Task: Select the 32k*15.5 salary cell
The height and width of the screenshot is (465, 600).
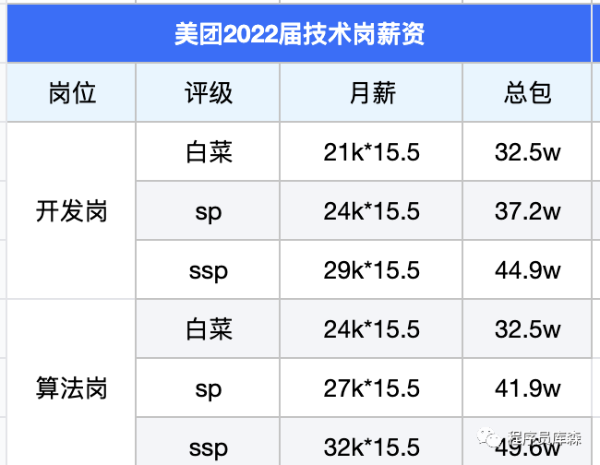Action: 372,447
